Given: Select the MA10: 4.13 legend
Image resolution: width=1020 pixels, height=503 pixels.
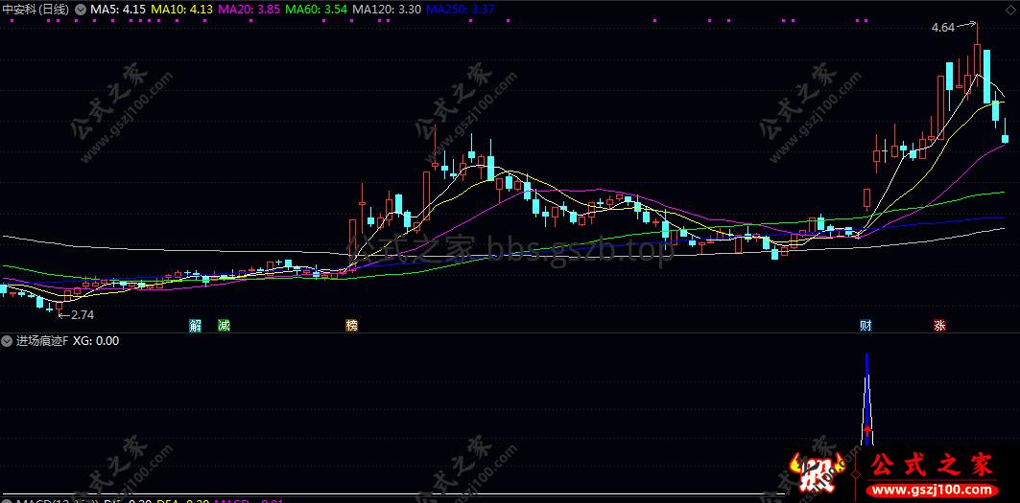Looking at the screenshot, I should click(181, 10).
